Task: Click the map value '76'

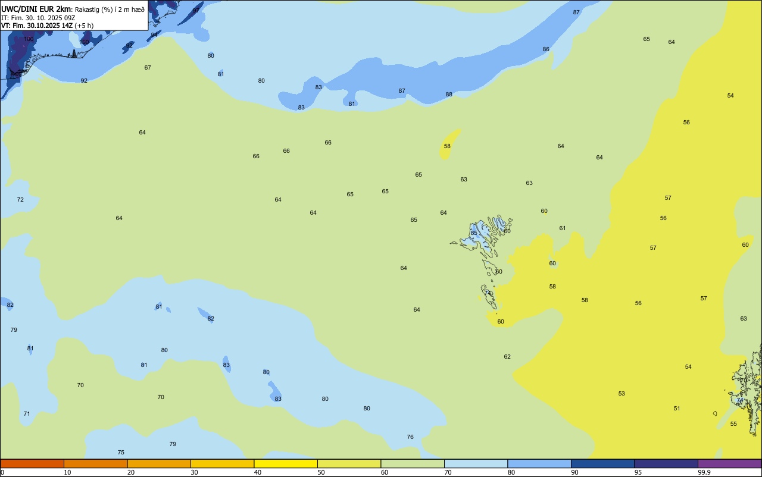Action: (x=410, y=437)
